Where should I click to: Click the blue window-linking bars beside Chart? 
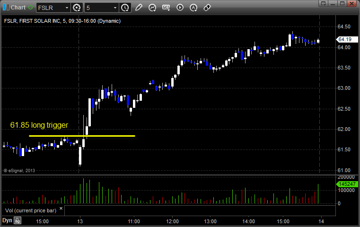6,8
